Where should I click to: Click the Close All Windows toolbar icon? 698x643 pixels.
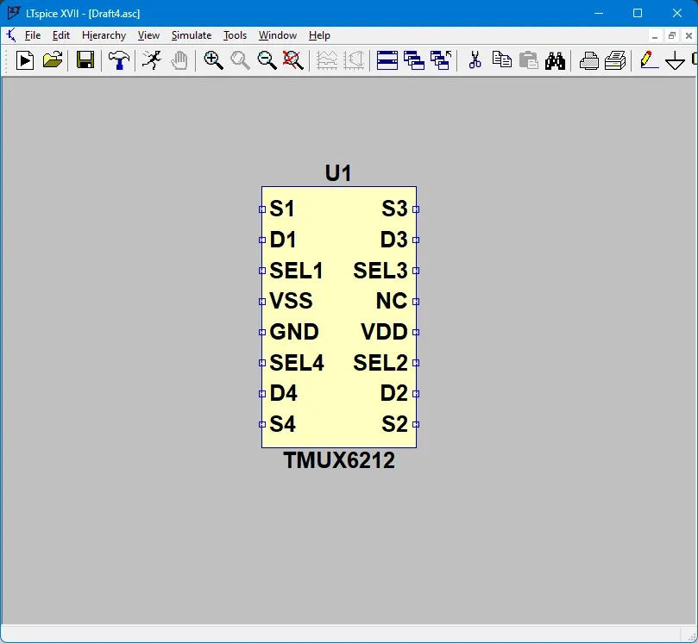point(441,60)
